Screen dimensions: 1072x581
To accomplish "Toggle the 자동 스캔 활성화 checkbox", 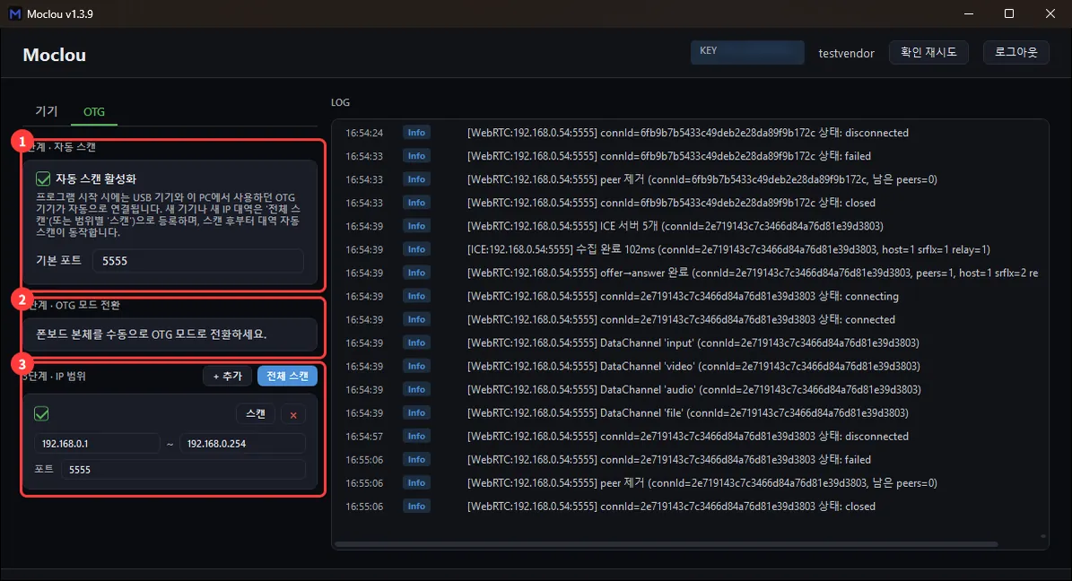I will coord(43,179).
